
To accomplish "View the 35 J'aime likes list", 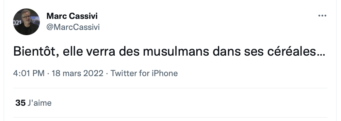I will [34, 103].
